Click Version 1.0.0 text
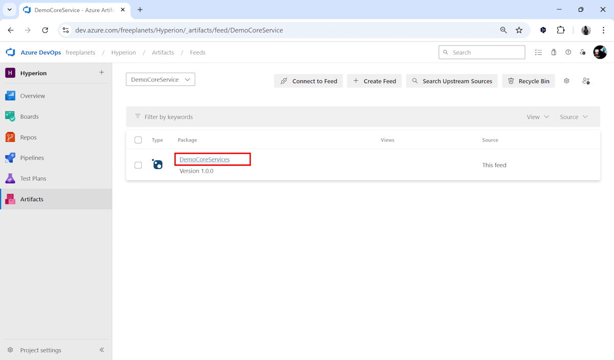 pyautogui.click(x=196, y=171)
